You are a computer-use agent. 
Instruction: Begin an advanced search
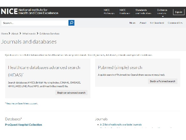tap(71, 93)
